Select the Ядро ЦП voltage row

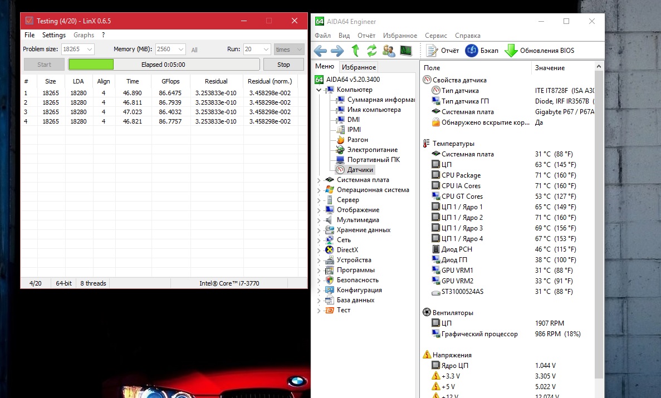[x=508, y=365]
